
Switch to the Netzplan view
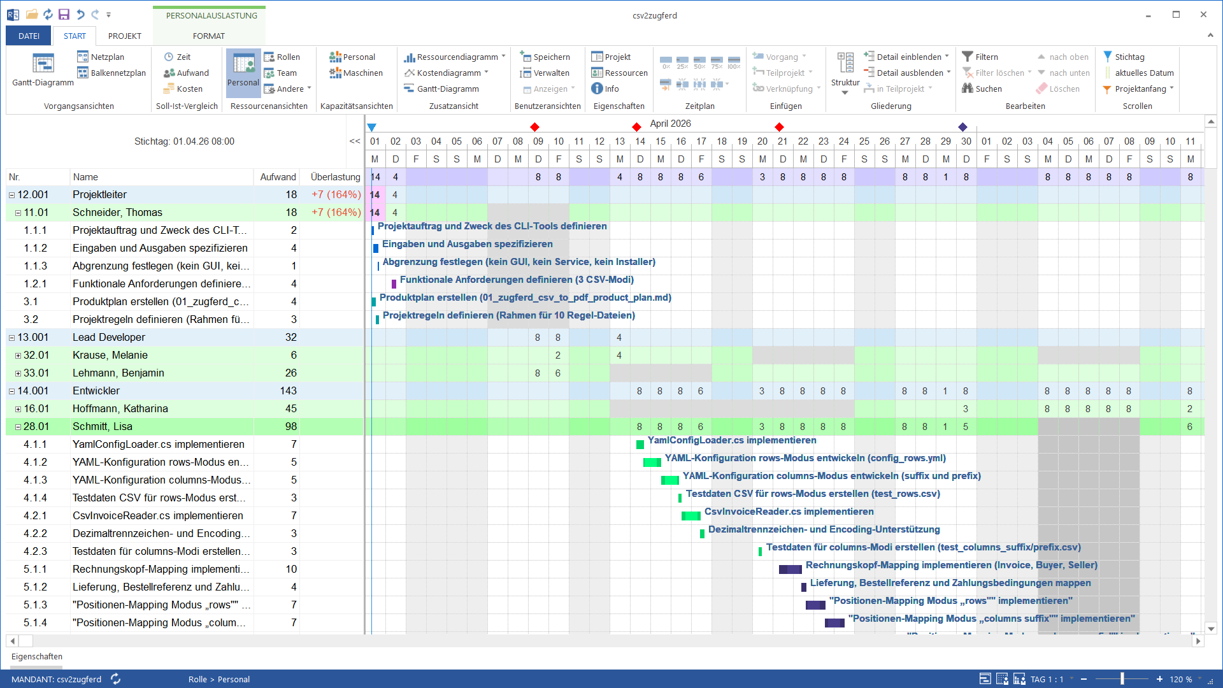(x=101, y=57)
